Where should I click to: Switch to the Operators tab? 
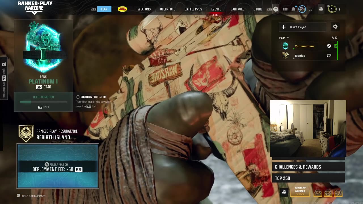[x=168, y=9]
